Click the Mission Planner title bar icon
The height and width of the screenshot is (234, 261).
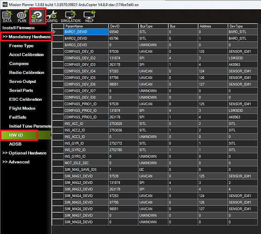click(x=5, y=5)
